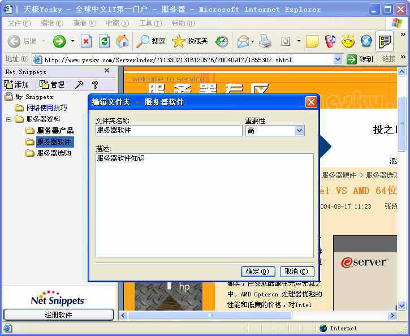Click the Net Snippets help question-mark icon

[95, 84]
